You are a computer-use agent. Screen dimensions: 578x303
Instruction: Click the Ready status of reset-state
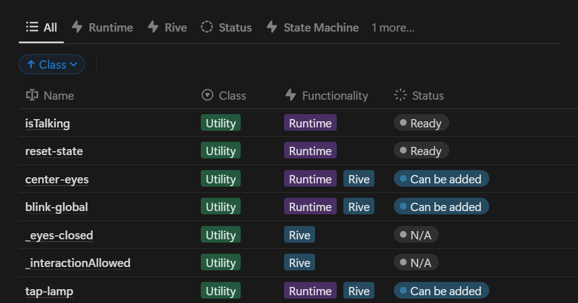(422, 151)
